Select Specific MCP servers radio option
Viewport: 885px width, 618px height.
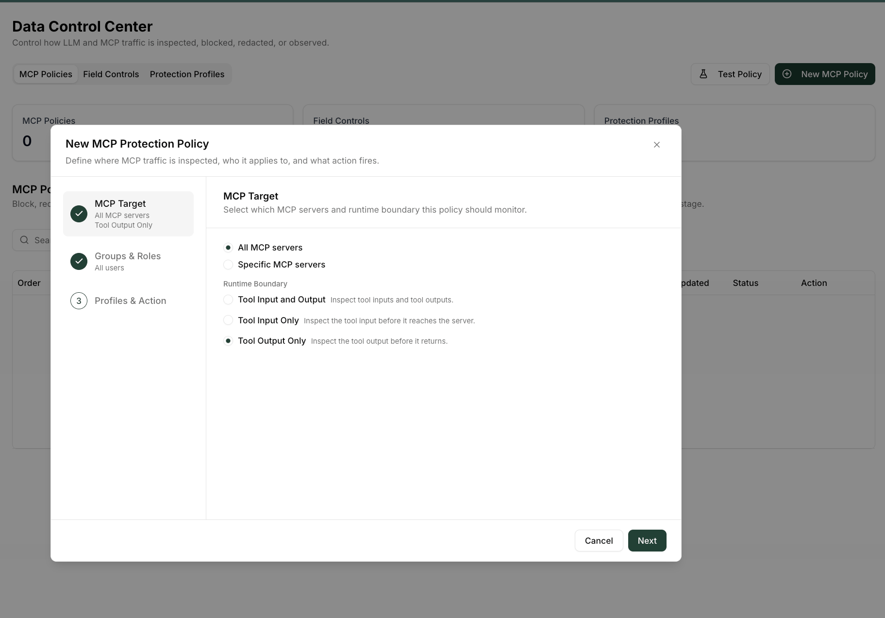(x=228, y=265)
